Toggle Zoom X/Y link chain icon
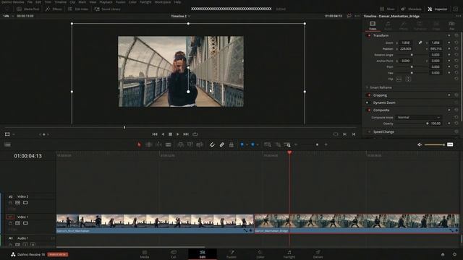 click(420, 43)
